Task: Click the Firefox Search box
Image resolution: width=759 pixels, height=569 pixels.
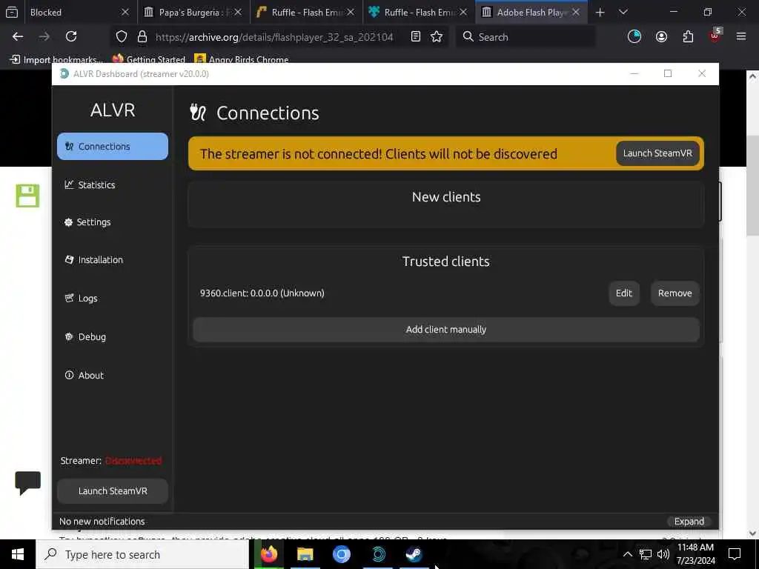Action: click(526, 37)
